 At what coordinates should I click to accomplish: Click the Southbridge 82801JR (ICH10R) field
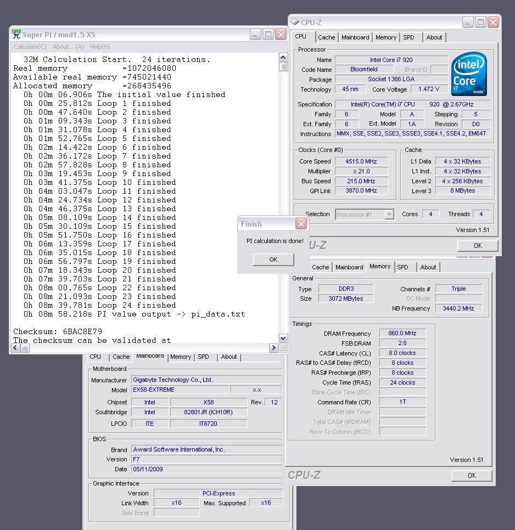point(208,412)
